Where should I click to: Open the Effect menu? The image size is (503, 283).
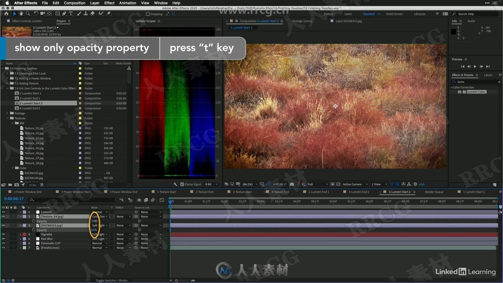click(x=109, y=3)
